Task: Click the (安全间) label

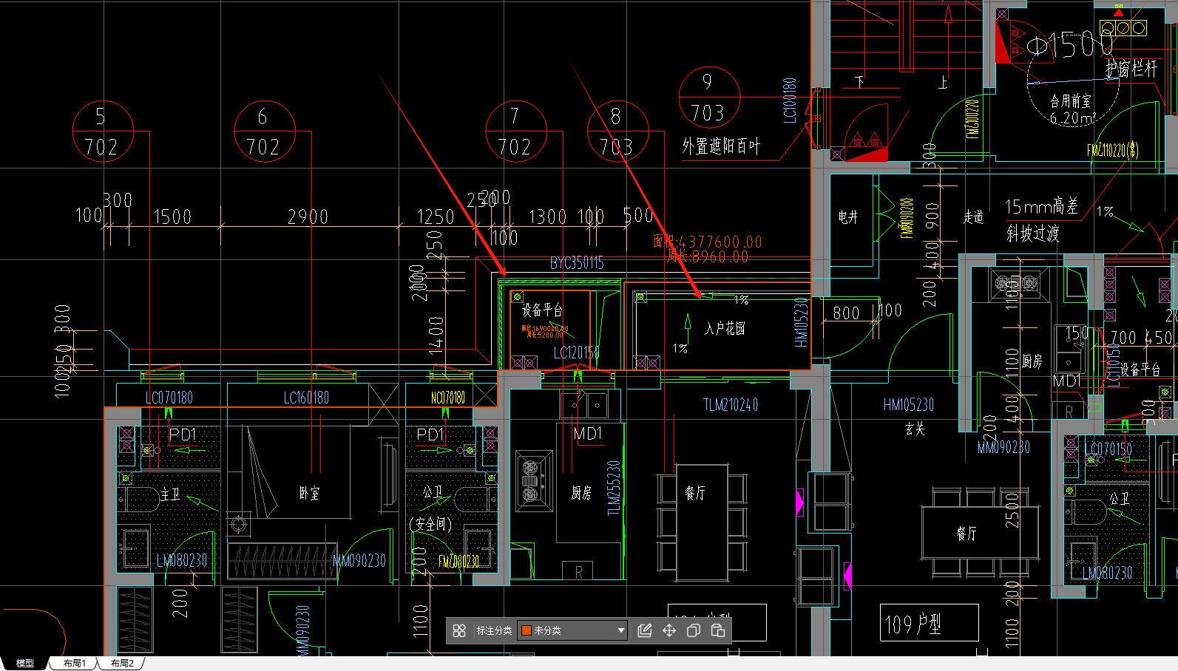Action: [x=430, y=524]
